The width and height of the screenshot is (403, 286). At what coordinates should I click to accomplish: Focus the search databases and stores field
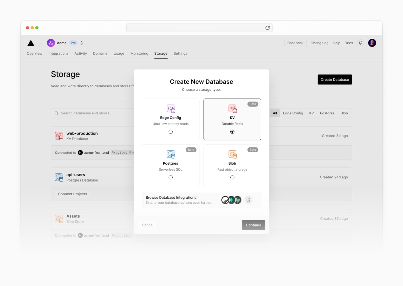[x=94, y=113]
